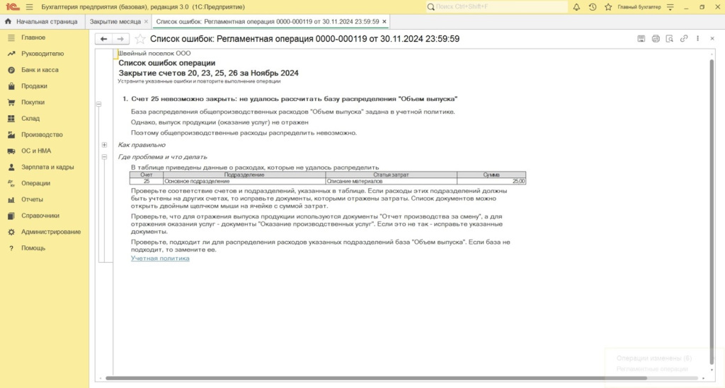Screen dimensions: 725x388
Task: Get link to this report icon
Action: tap(684, 39)
